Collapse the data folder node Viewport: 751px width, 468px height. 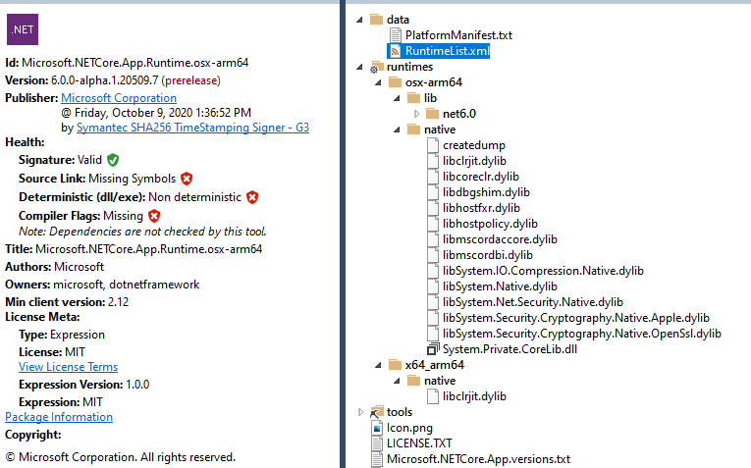pos(359,20)
